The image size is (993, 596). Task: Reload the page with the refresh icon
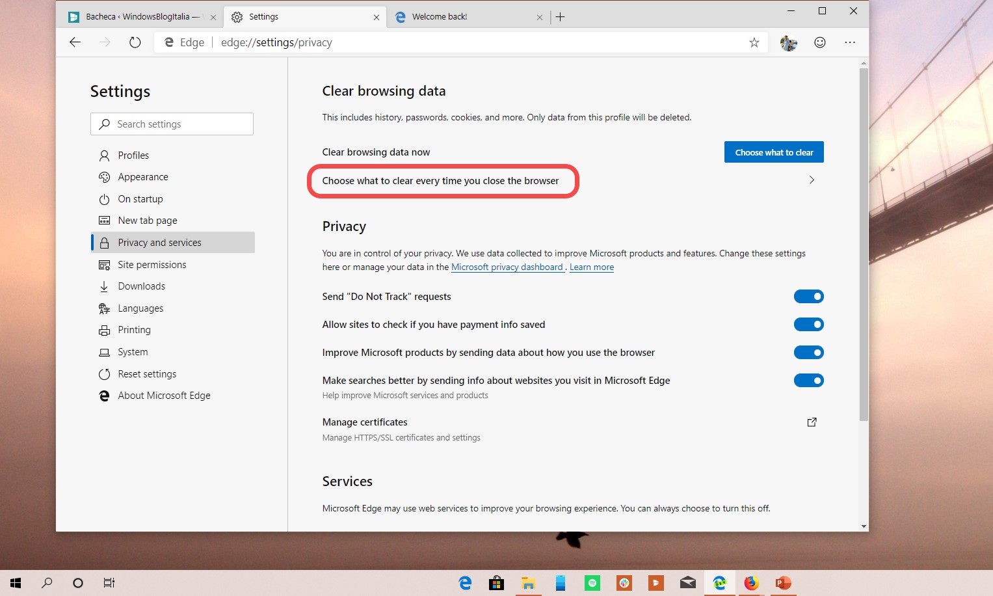click(x=135, y=42)
